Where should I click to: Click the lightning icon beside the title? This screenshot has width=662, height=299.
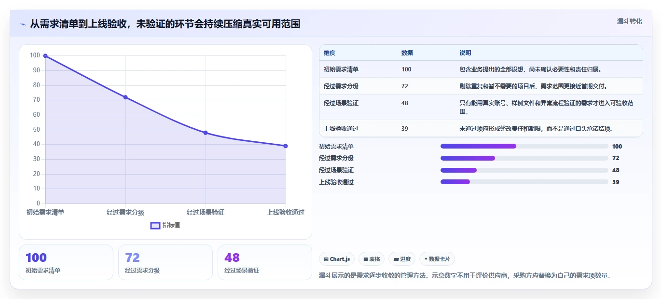23,24
